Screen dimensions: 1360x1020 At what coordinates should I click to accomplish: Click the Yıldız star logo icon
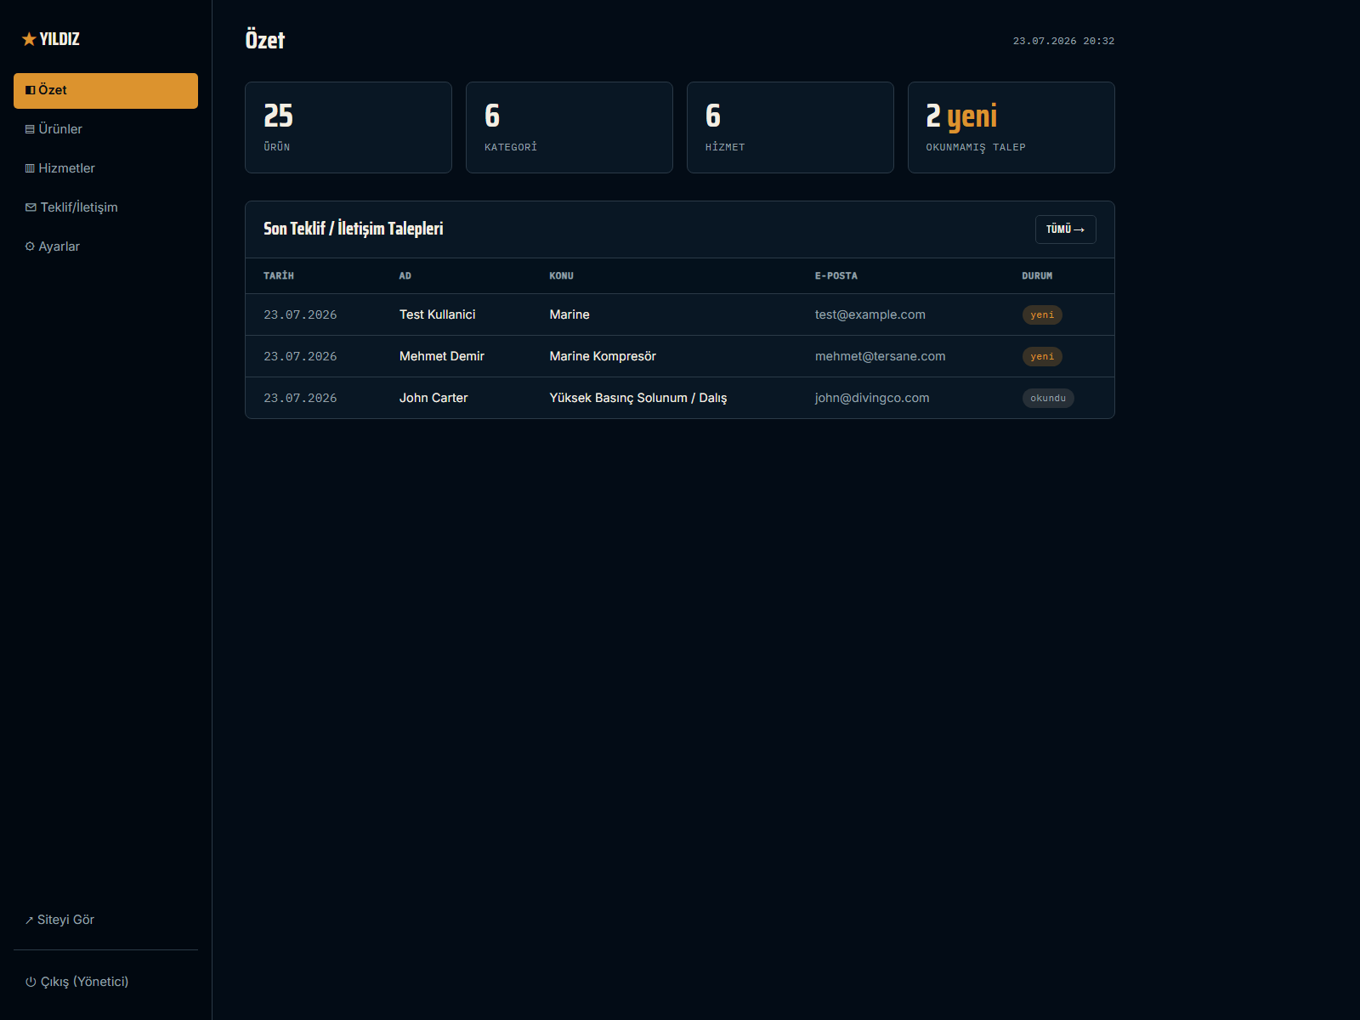click(x=29, y=39)
